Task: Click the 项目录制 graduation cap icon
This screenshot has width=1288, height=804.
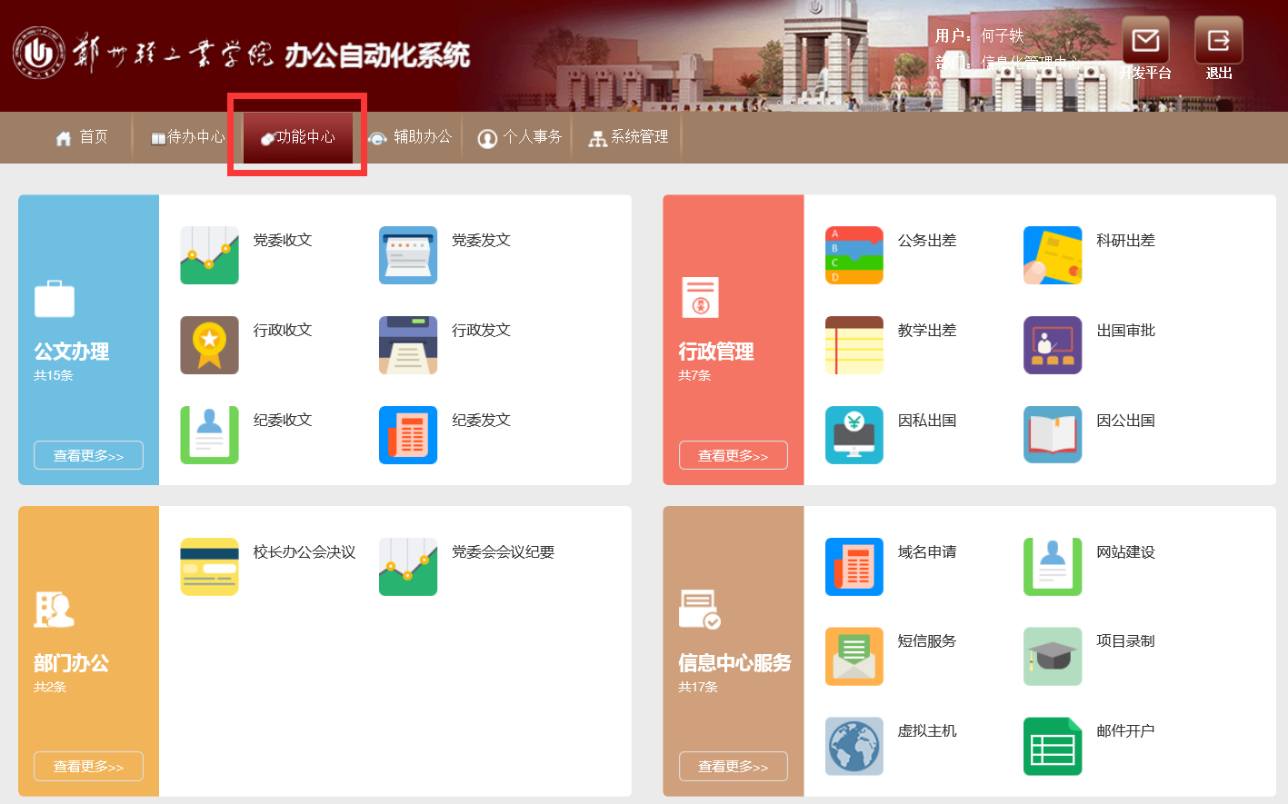Action: tap(1052, 656)
